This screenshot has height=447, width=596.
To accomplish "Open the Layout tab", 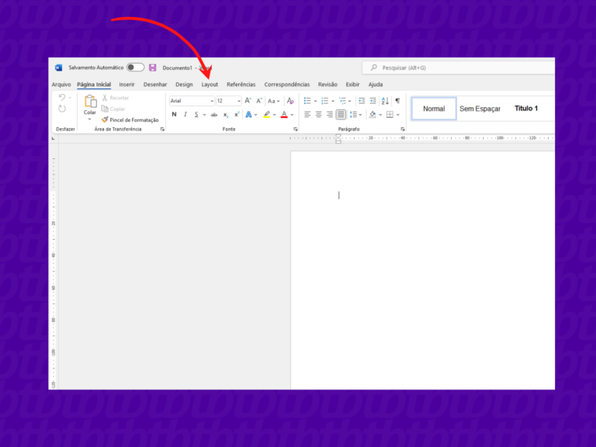I will 210,85.
